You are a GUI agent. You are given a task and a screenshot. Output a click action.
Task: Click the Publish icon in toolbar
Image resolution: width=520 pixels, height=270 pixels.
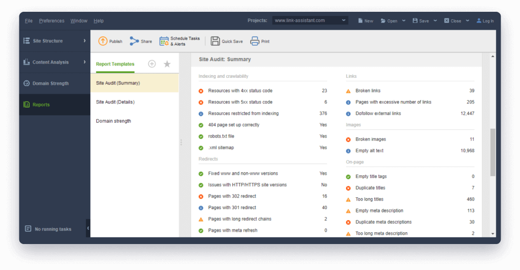coord(103,41)
